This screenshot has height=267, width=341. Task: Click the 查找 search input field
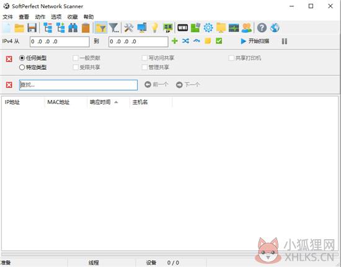78,85
